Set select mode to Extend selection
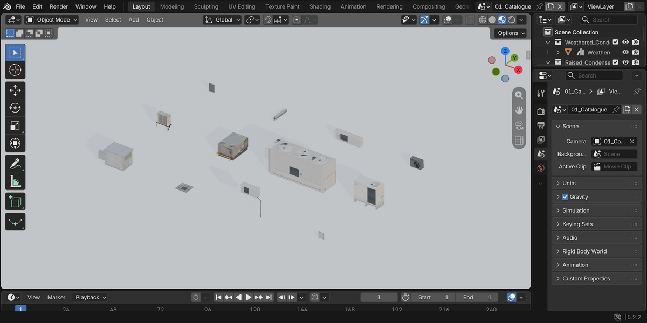This screenshot has height=323, width=647. tap(19, 33)
